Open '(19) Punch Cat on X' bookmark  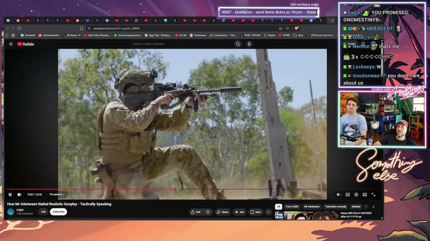coord(320,35)
